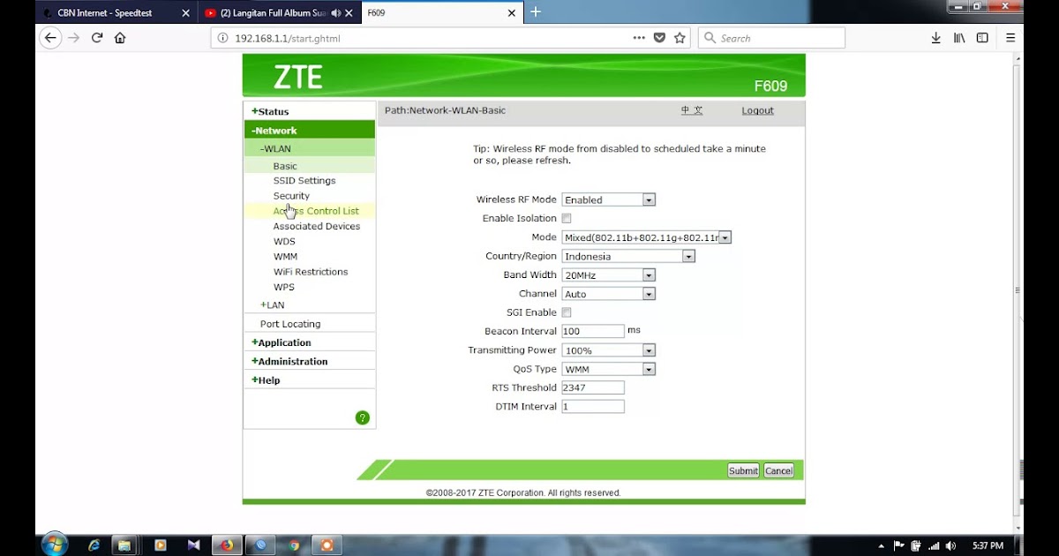1059x556 pixels.
Task: Open a new tab with the plus button
Action: coord(535,12)
